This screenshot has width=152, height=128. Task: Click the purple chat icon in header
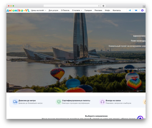[x=142, y=10]
